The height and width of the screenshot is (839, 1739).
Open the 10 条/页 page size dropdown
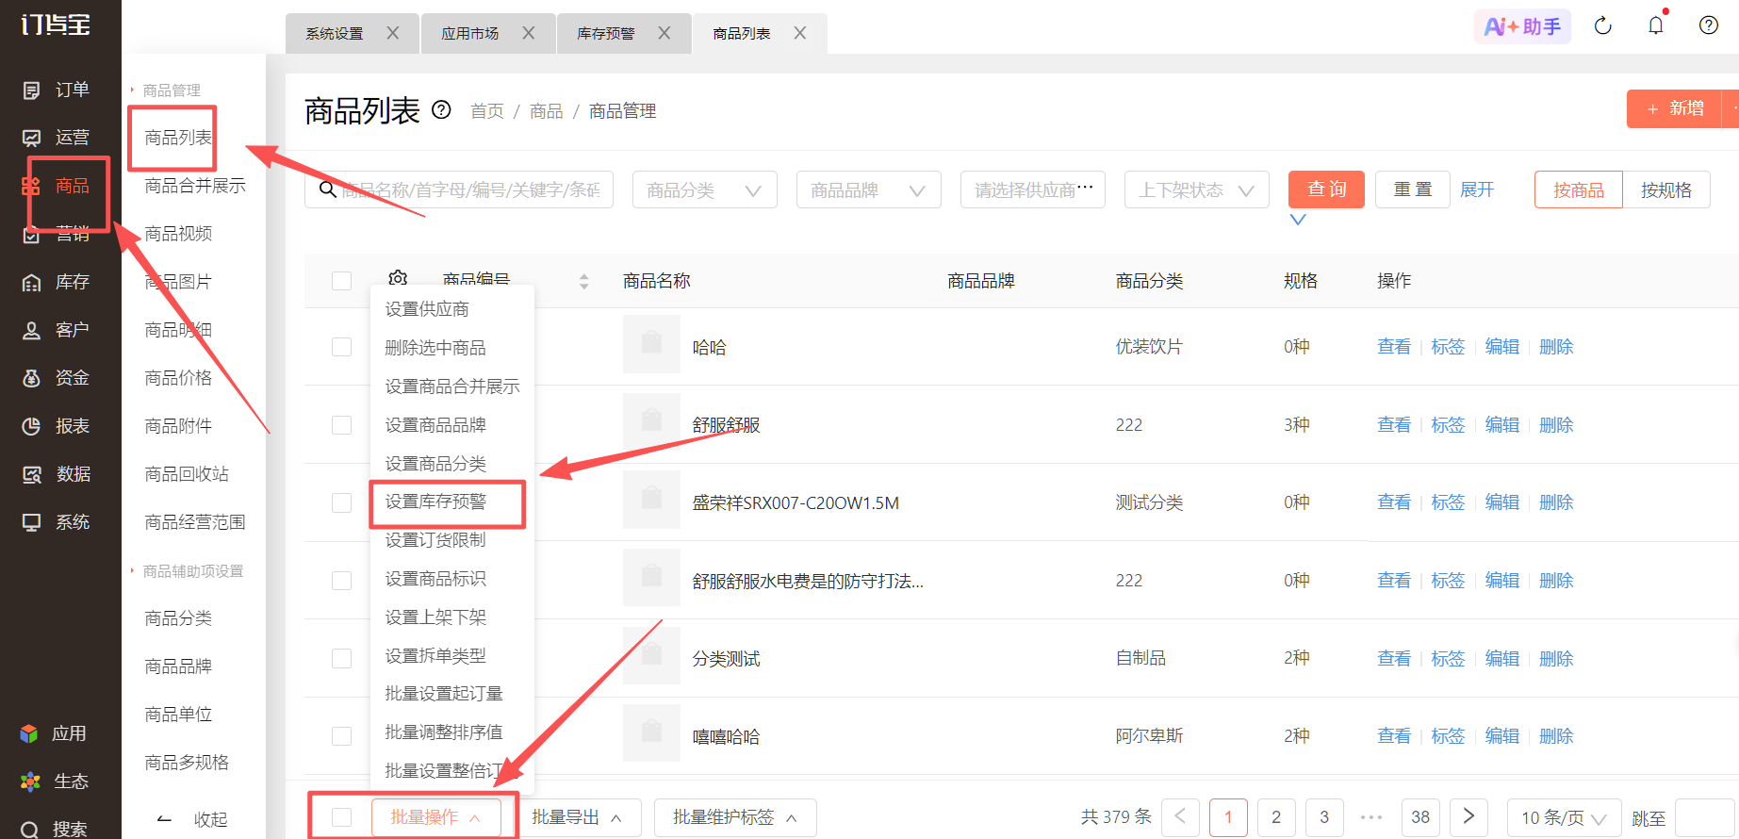[1565, 817]
